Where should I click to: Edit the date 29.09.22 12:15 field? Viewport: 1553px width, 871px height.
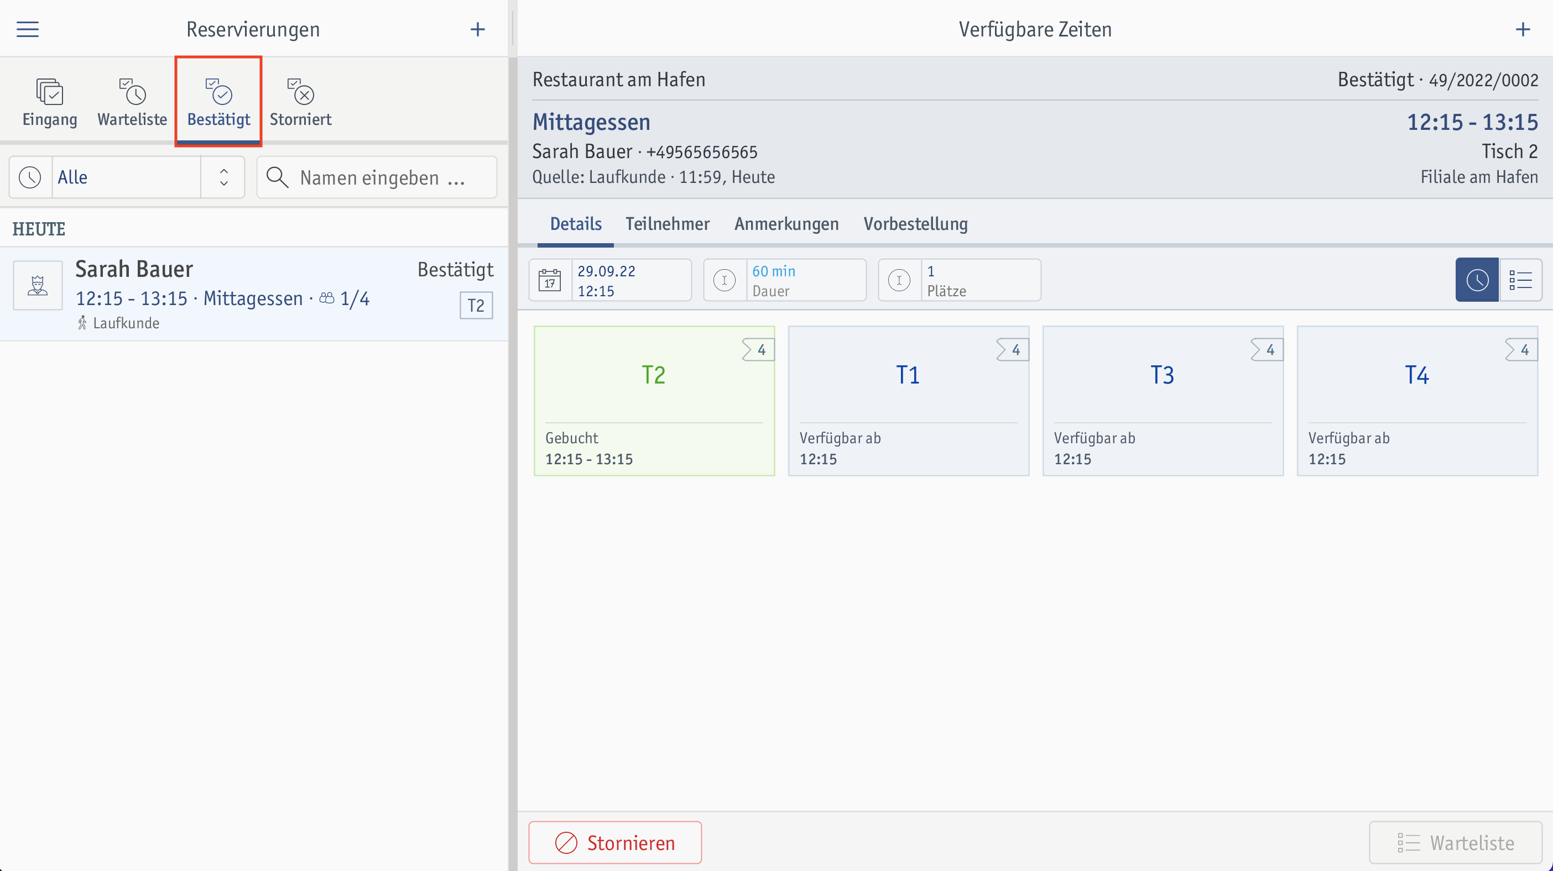610,280
